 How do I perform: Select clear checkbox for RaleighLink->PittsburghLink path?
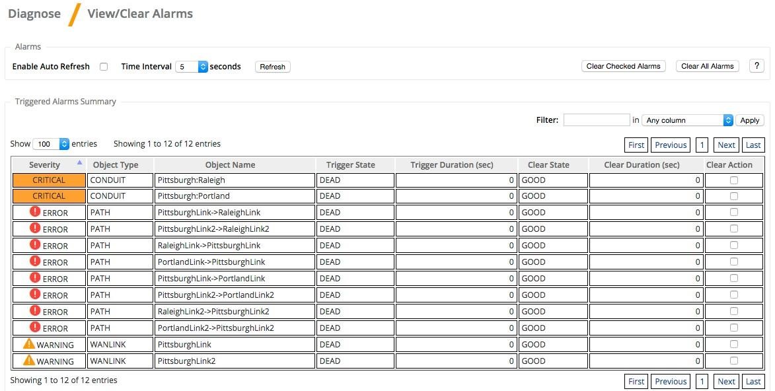(734, 245)
